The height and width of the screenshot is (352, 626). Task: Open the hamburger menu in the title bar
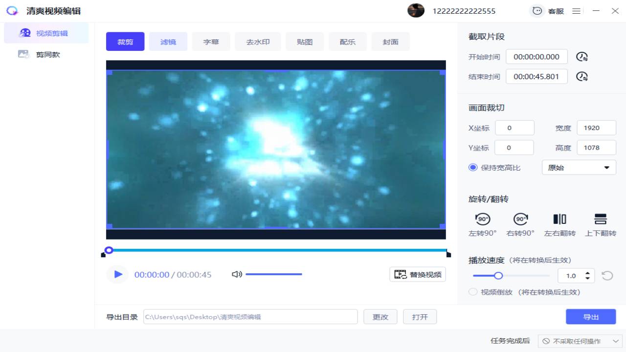tap(576, 11)
